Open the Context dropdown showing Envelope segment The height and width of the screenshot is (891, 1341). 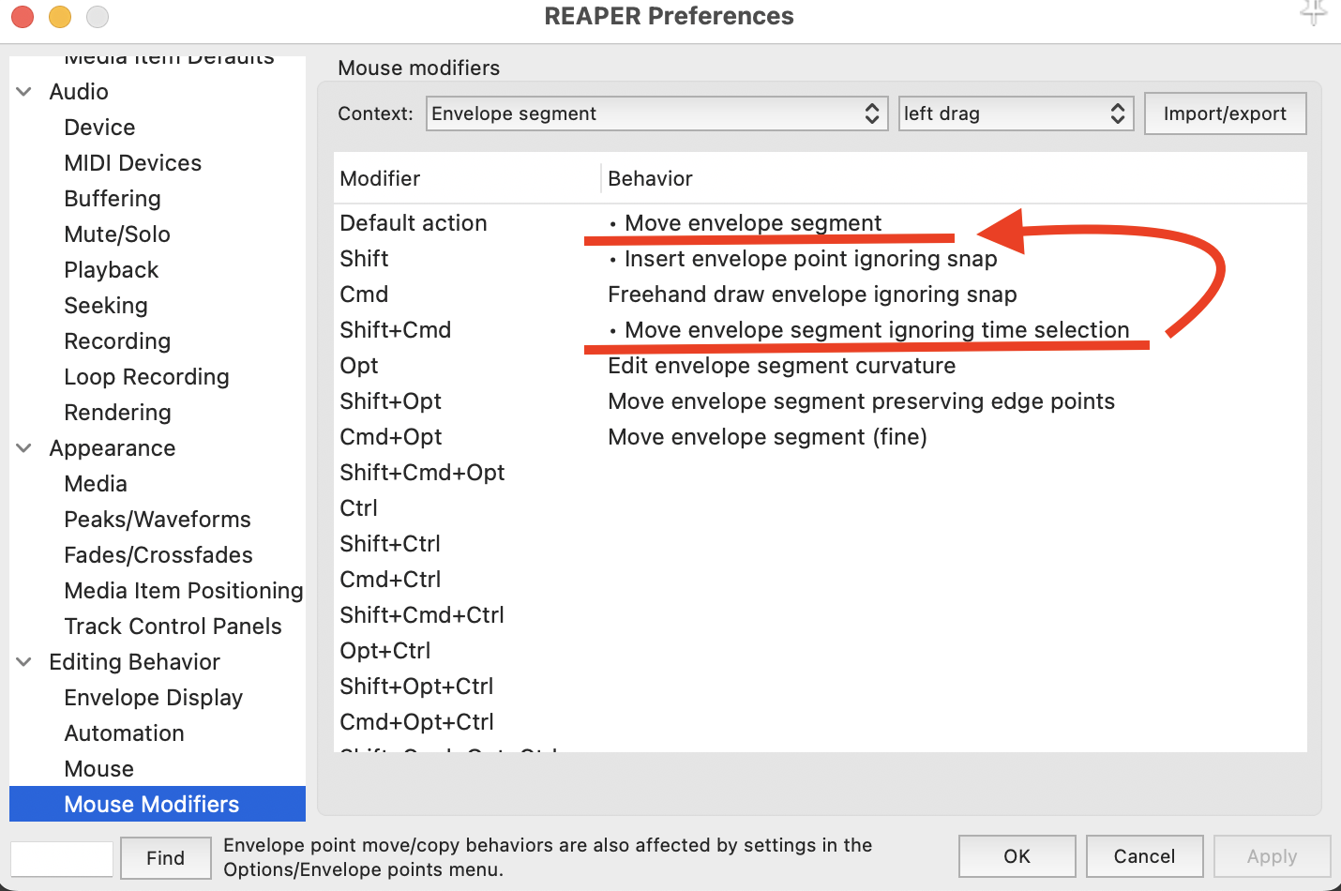click(x=656, y=113)
